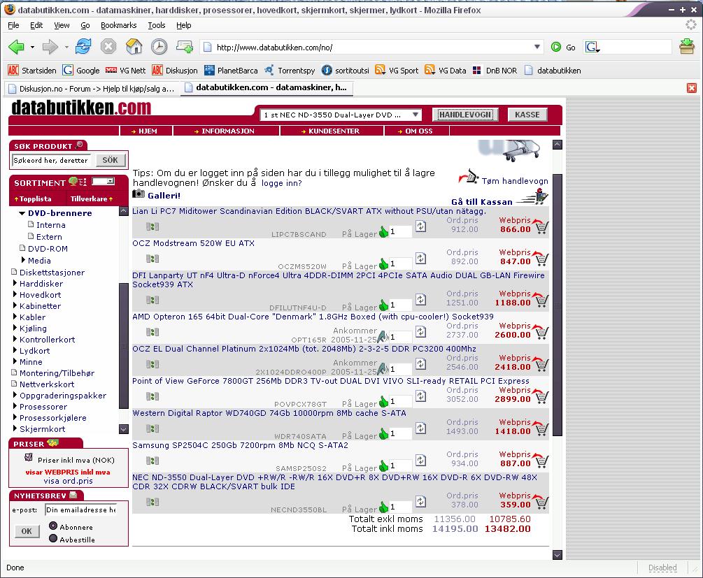Click cart icon for Samsung SP2504C row
The width and height of the screenshot is (703, 578).
540,460
